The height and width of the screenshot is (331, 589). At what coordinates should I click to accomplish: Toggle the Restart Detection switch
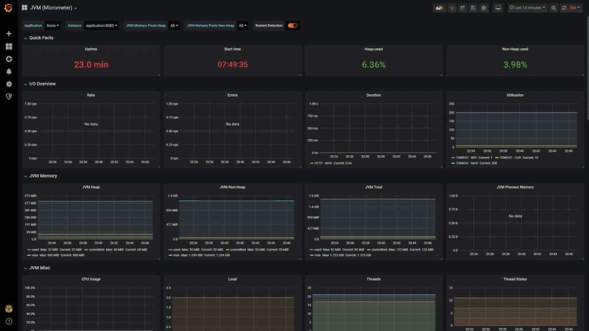293,25
